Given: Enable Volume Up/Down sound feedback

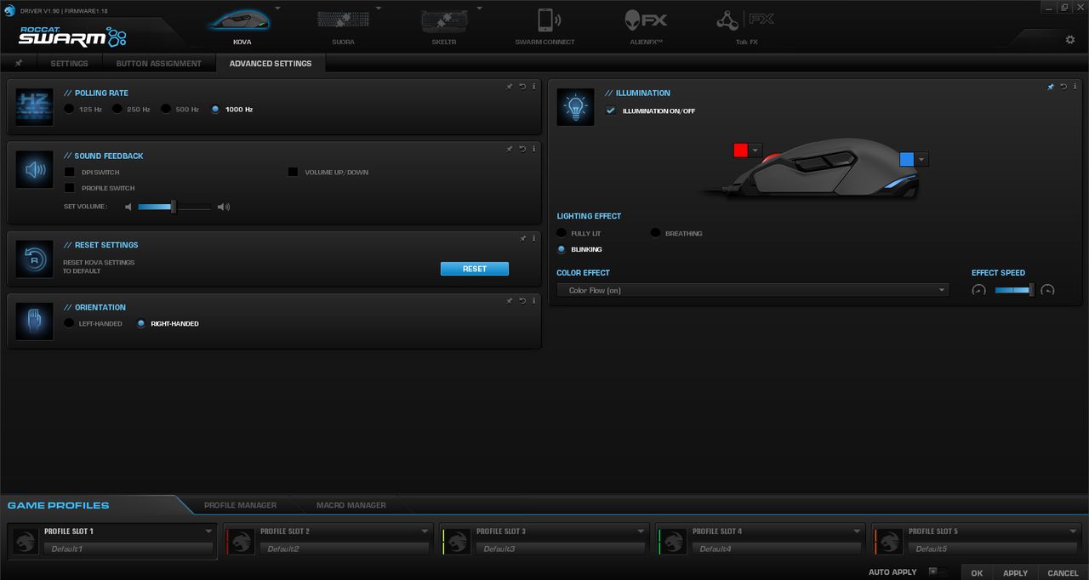Looking at the screenshot, I should tap(293, 172).
